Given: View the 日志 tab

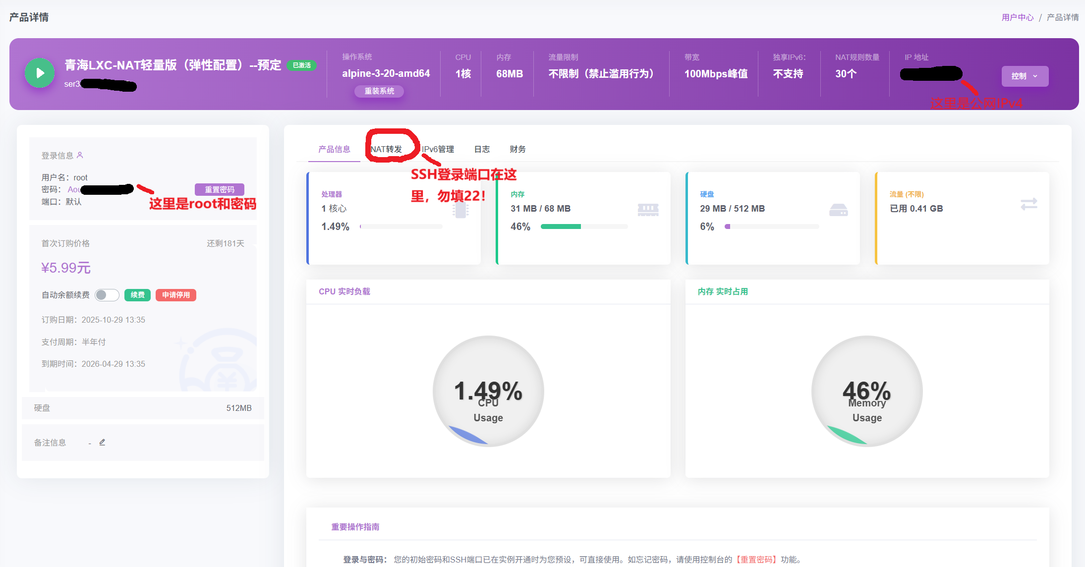Looking at the screenshot, I should click(x=482, y=149).
